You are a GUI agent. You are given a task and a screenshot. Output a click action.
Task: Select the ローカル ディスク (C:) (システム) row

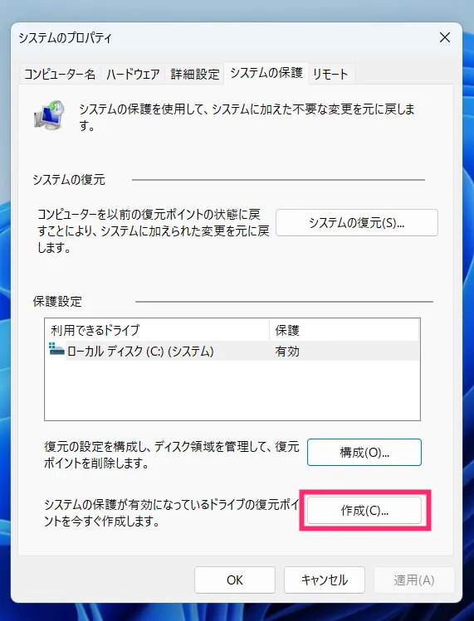(232, 351)
